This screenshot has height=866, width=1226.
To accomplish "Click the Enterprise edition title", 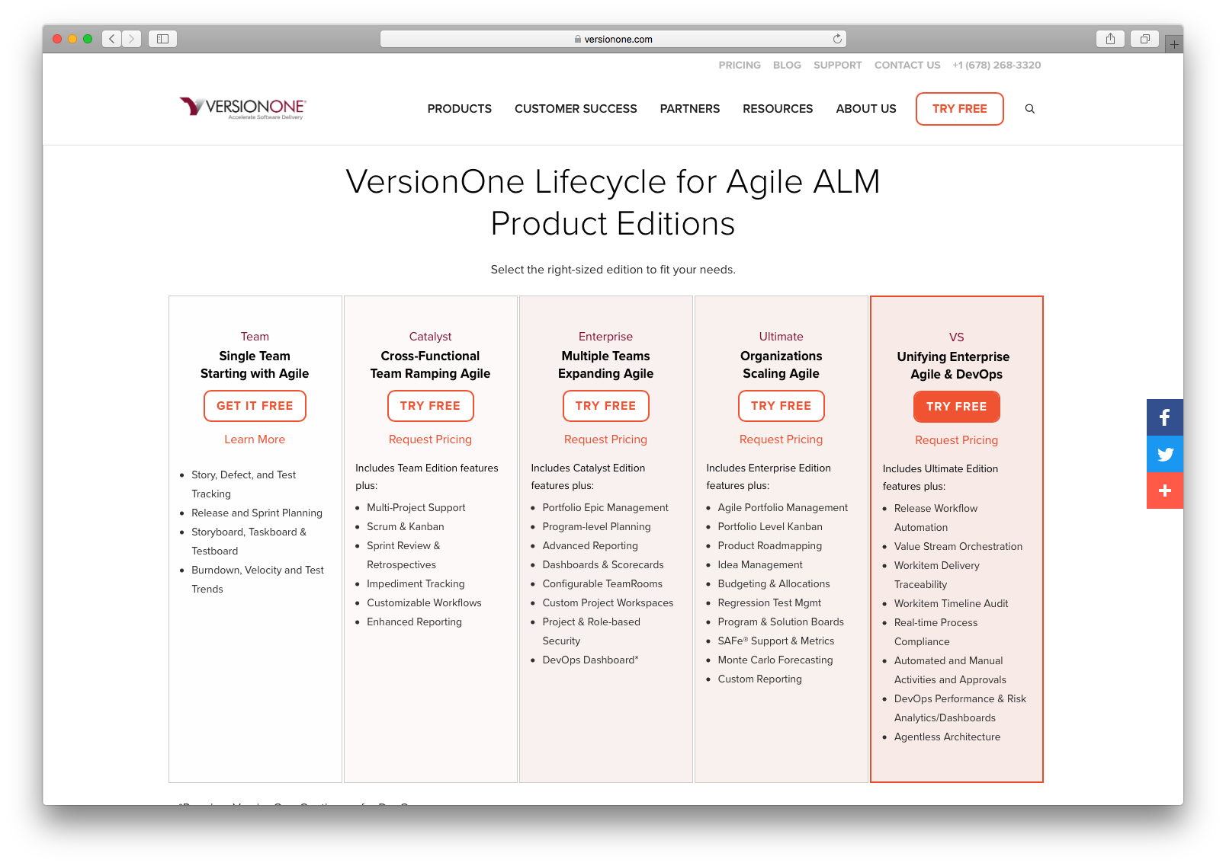I will [605, 337].
